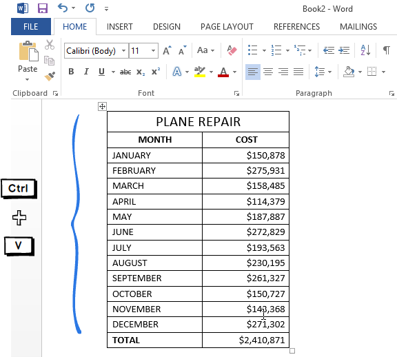The height and width of the screenshot is (357, 397).
Task: Activate the Format Painter brush
Action: pyautogui.click(x=50, y=76)
